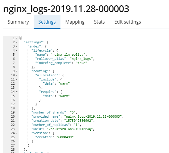169x153 pixels.
Task: Switch to the Mapping tab
Action: pyautogui.click(x=75, y=22)
